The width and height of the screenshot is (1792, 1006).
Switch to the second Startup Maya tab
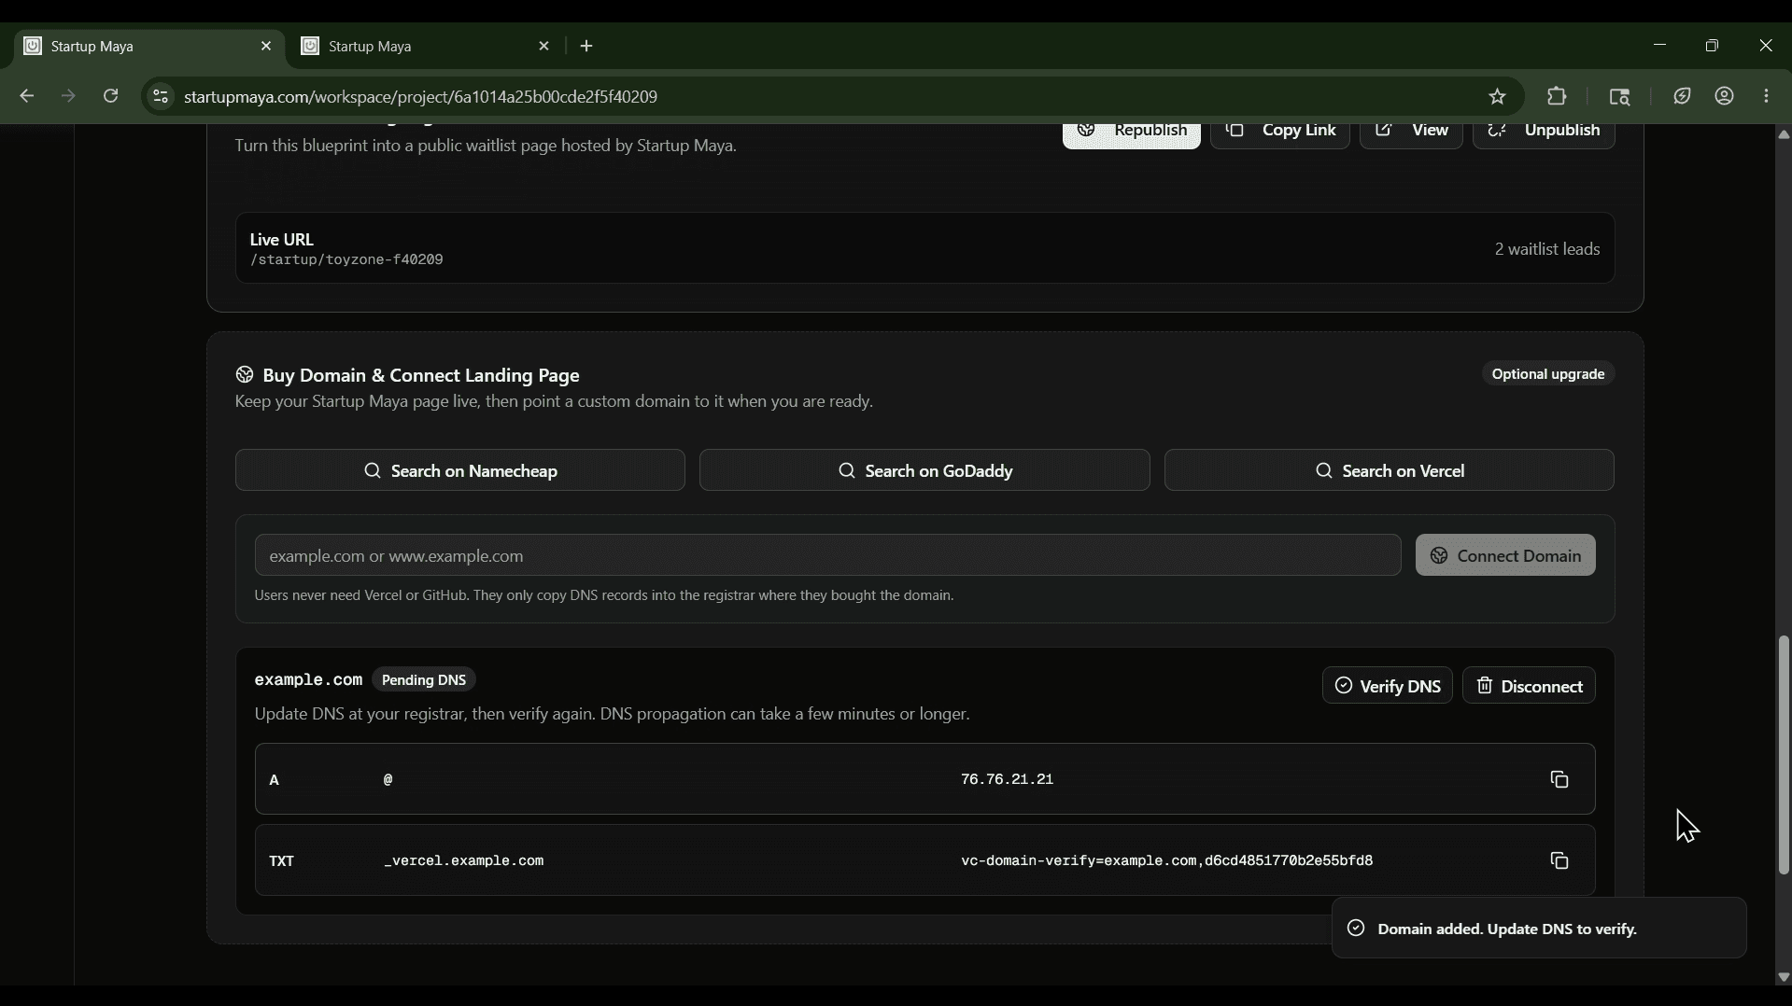click(x=427, y=46)
